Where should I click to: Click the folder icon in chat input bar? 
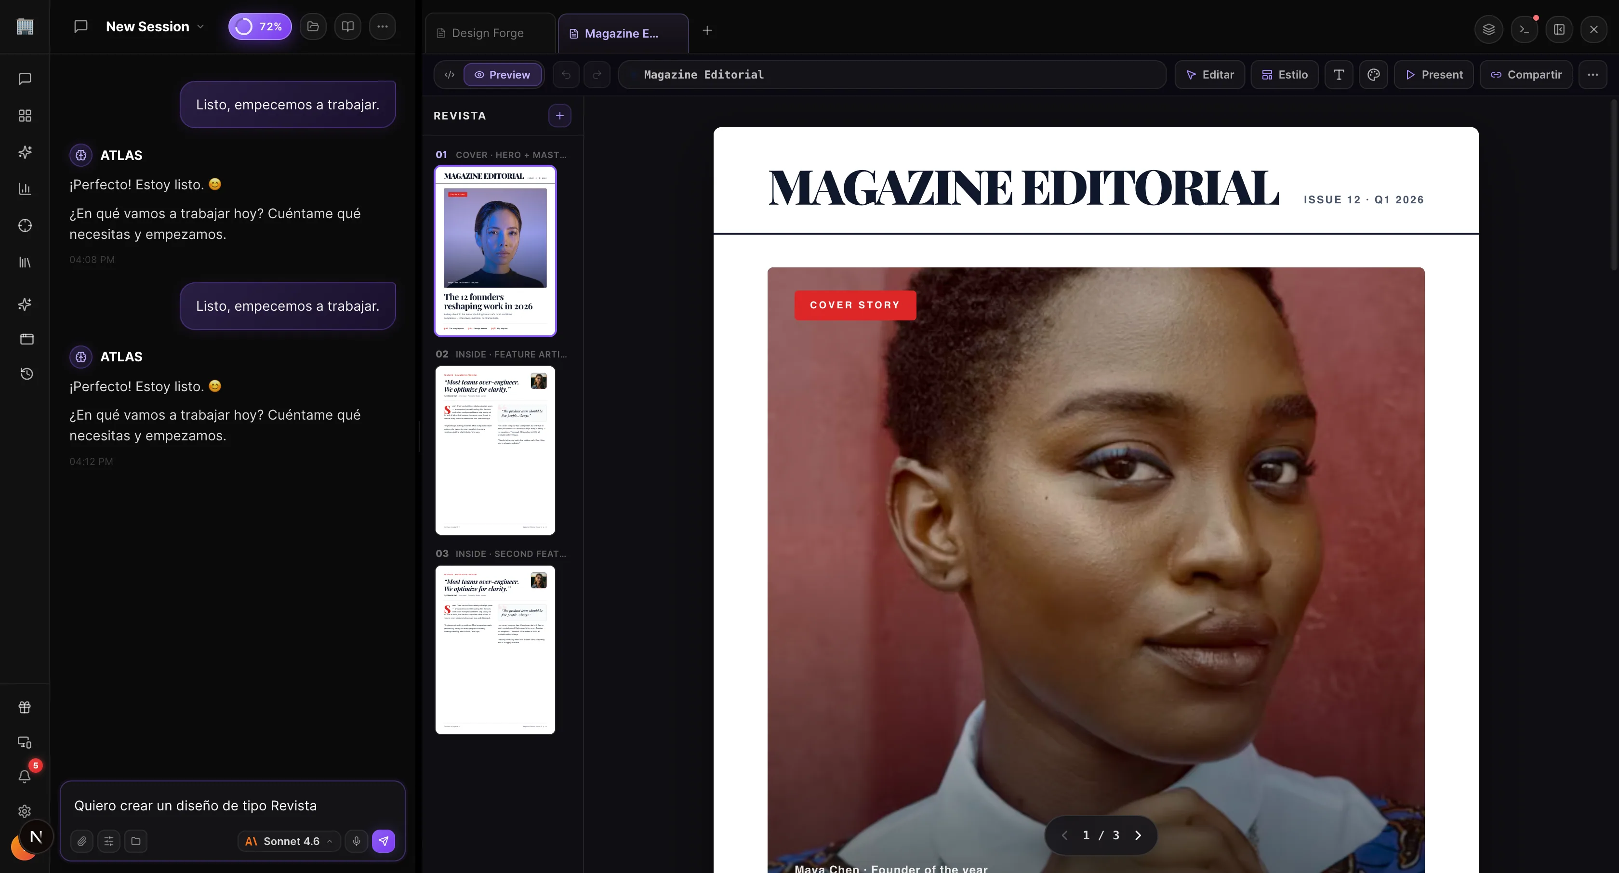tap(136, 841)
